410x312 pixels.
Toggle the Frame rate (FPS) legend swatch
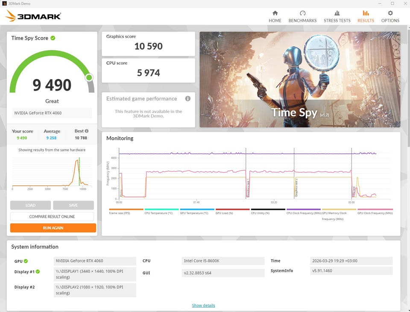[x=126, y=209]
